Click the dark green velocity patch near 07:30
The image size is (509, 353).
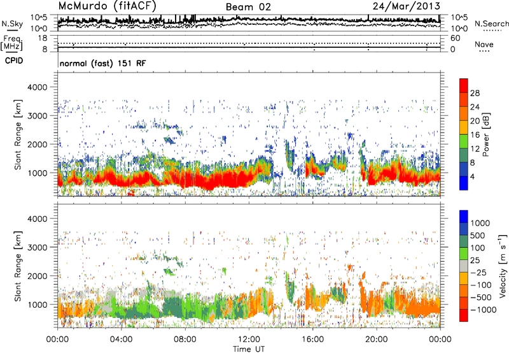[x=174, y=307]
